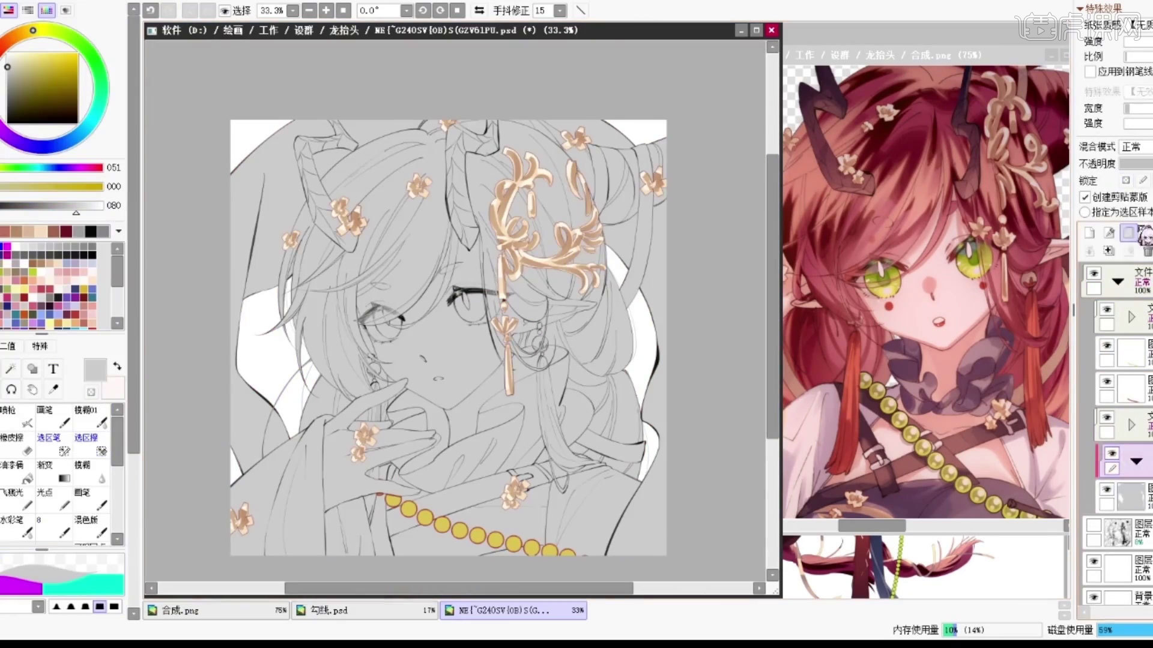This screenshot has width=1153, height=648.
Task: Select the 模糊01 brush preset
Action: (91, 416)
